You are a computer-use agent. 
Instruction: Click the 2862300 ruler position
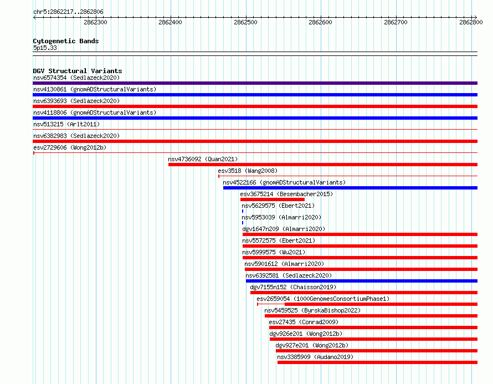point(95,22)
